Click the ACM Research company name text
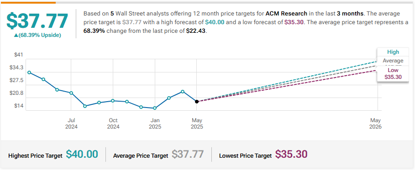The width and height of the screenshot is (415, 170). click(286, 14)
